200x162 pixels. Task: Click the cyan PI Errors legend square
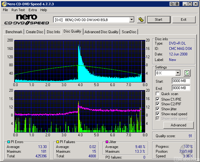tap(8, 142)
